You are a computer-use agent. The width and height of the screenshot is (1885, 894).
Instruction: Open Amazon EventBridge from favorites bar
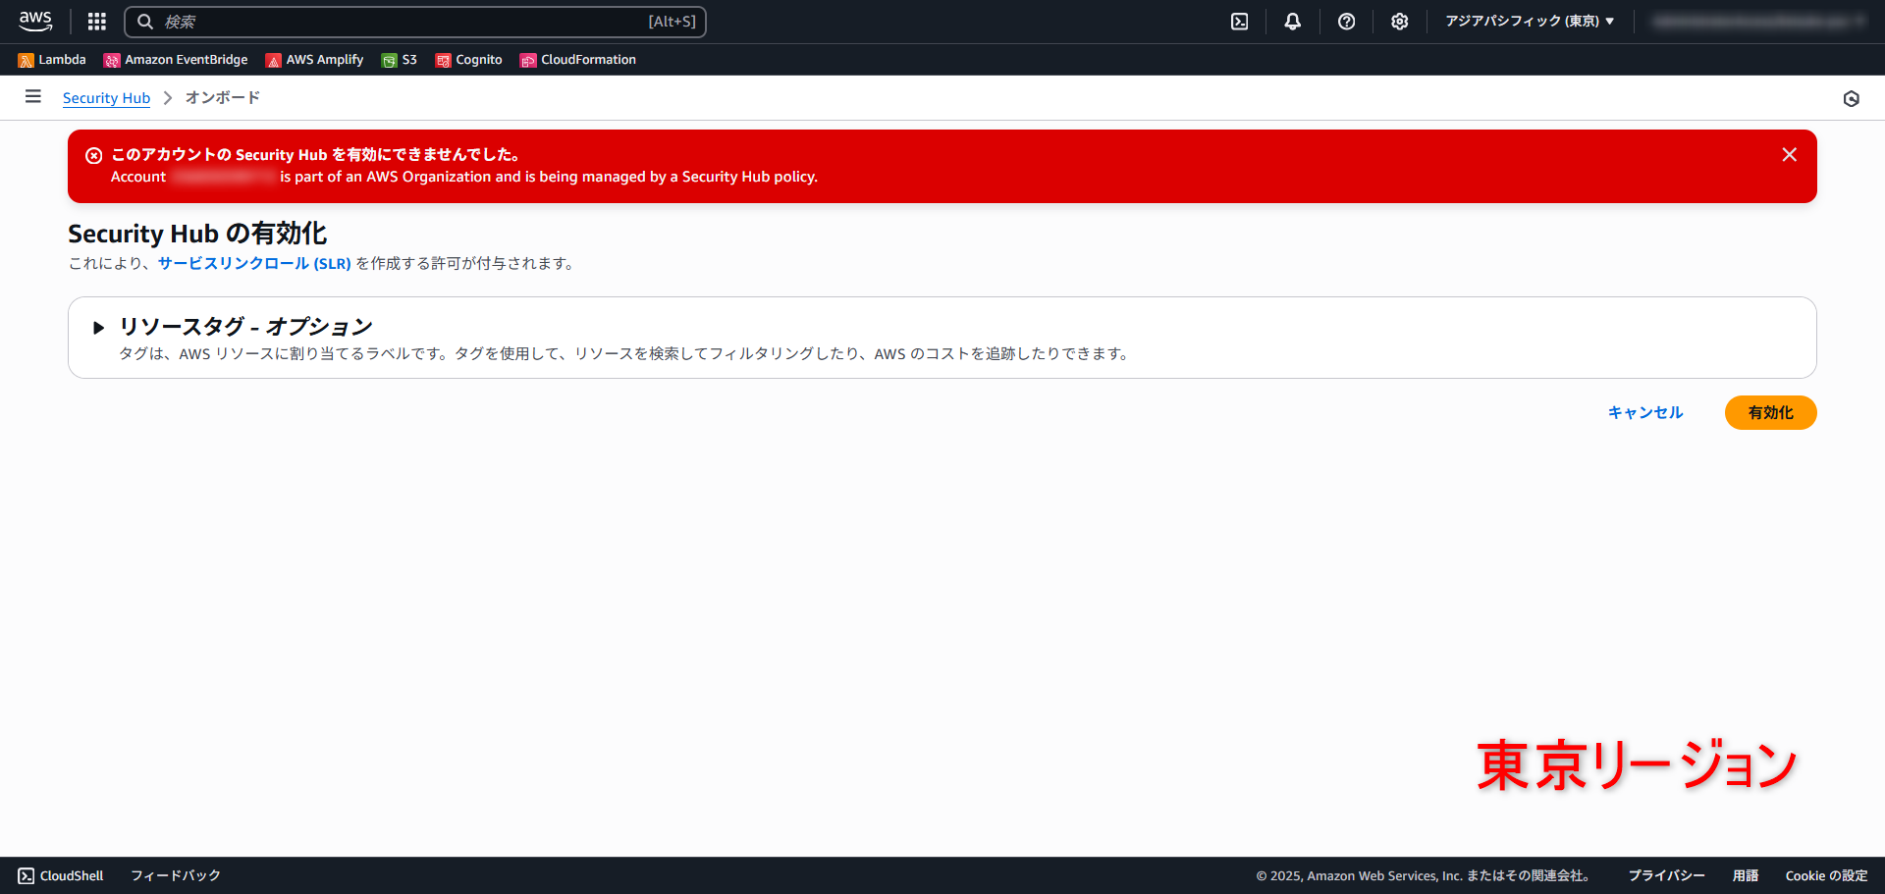(175, 59)
